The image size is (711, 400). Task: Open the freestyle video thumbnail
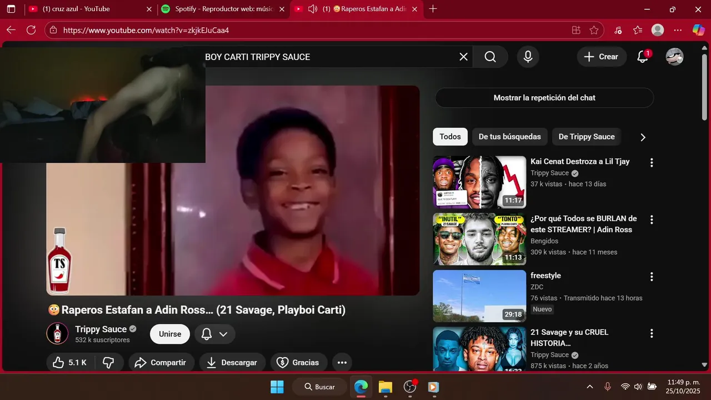pos(479,296)
